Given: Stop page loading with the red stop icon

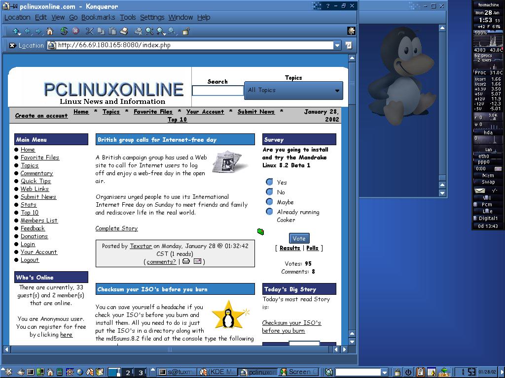Looking at the screenshot, I should coord(75,31).
